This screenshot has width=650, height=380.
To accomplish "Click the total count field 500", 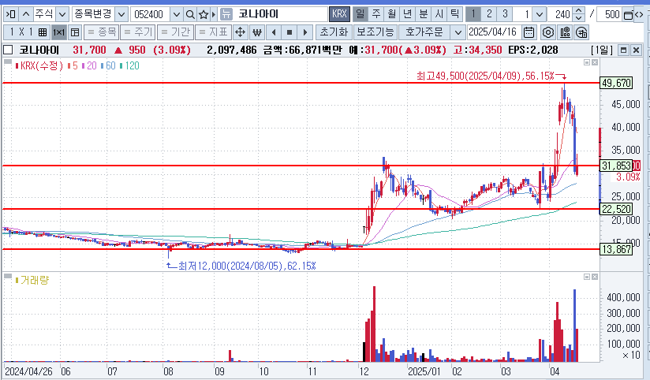I will pyautogui.click(x=611, y=14).
